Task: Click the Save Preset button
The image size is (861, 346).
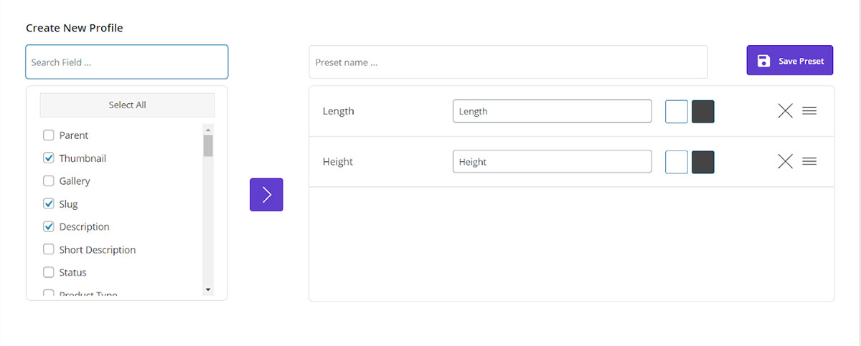Action: (789, 61)
